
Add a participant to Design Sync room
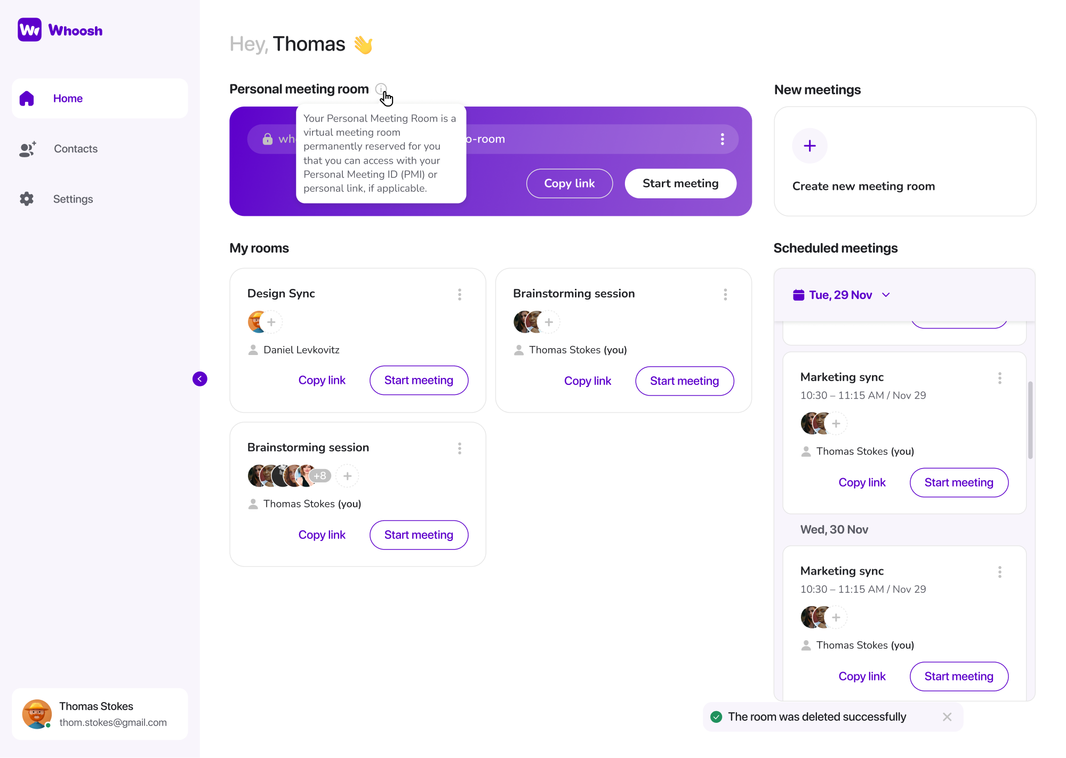click(x=271, y=322)
